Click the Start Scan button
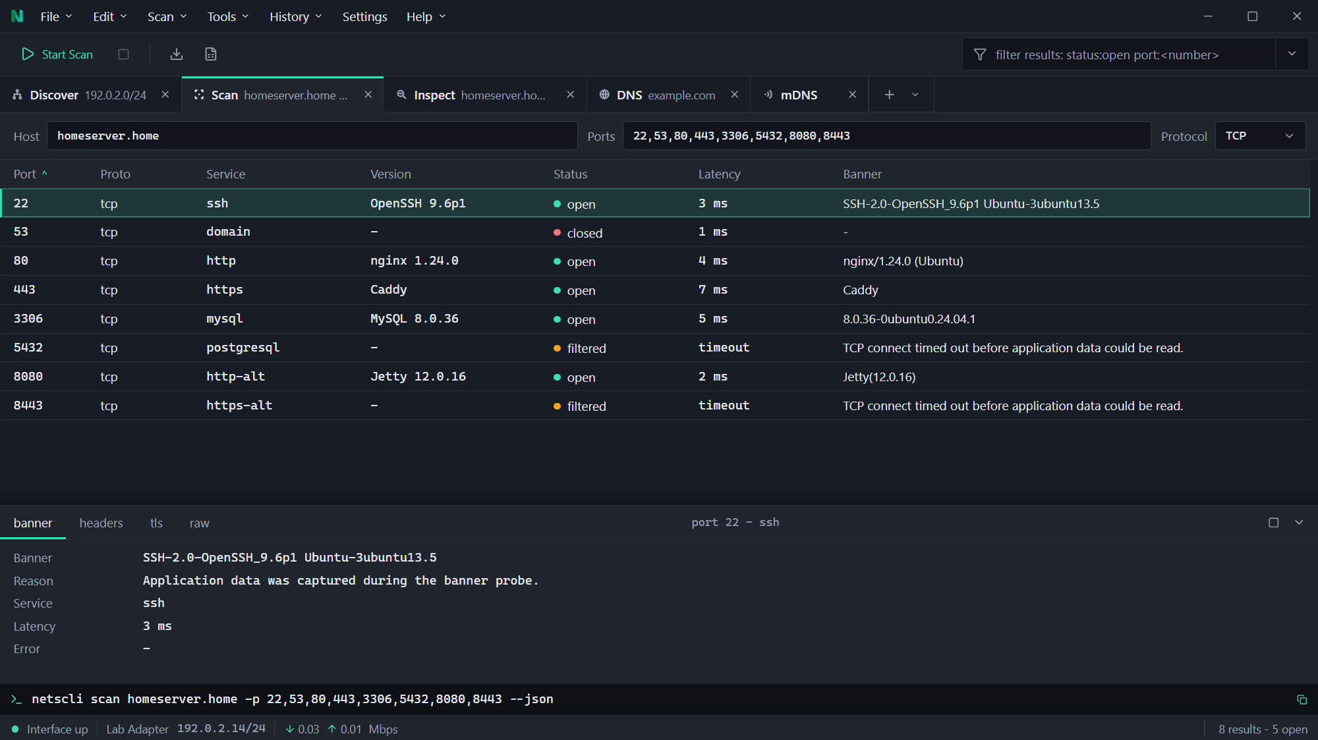This screenshot has height=740, width=1318. [x=57, y=54]
